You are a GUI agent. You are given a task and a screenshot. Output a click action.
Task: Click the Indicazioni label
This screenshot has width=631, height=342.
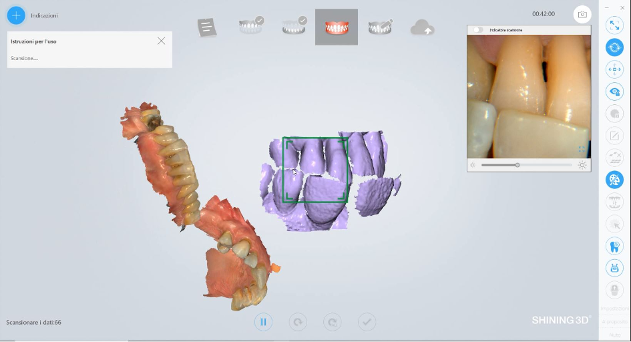point(44,15)
